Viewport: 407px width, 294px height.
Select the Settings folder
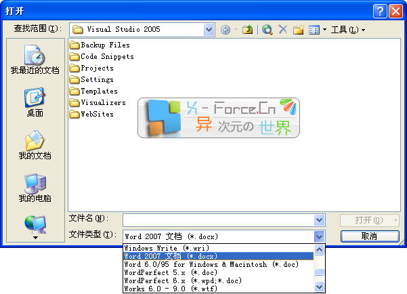91,79
